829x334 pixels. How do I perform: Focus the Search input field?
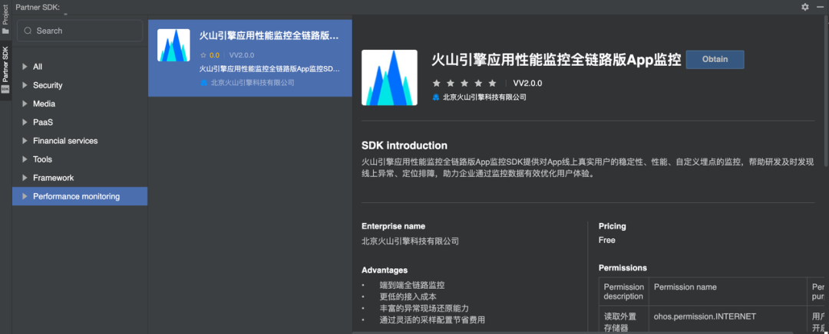pyautogui.click(x=80, y=31)
